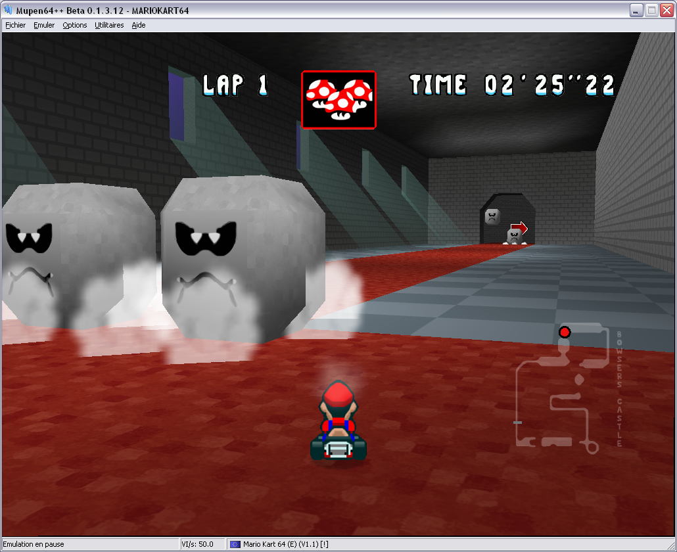Click the "VI/s: 50.0" status entry

197,544
